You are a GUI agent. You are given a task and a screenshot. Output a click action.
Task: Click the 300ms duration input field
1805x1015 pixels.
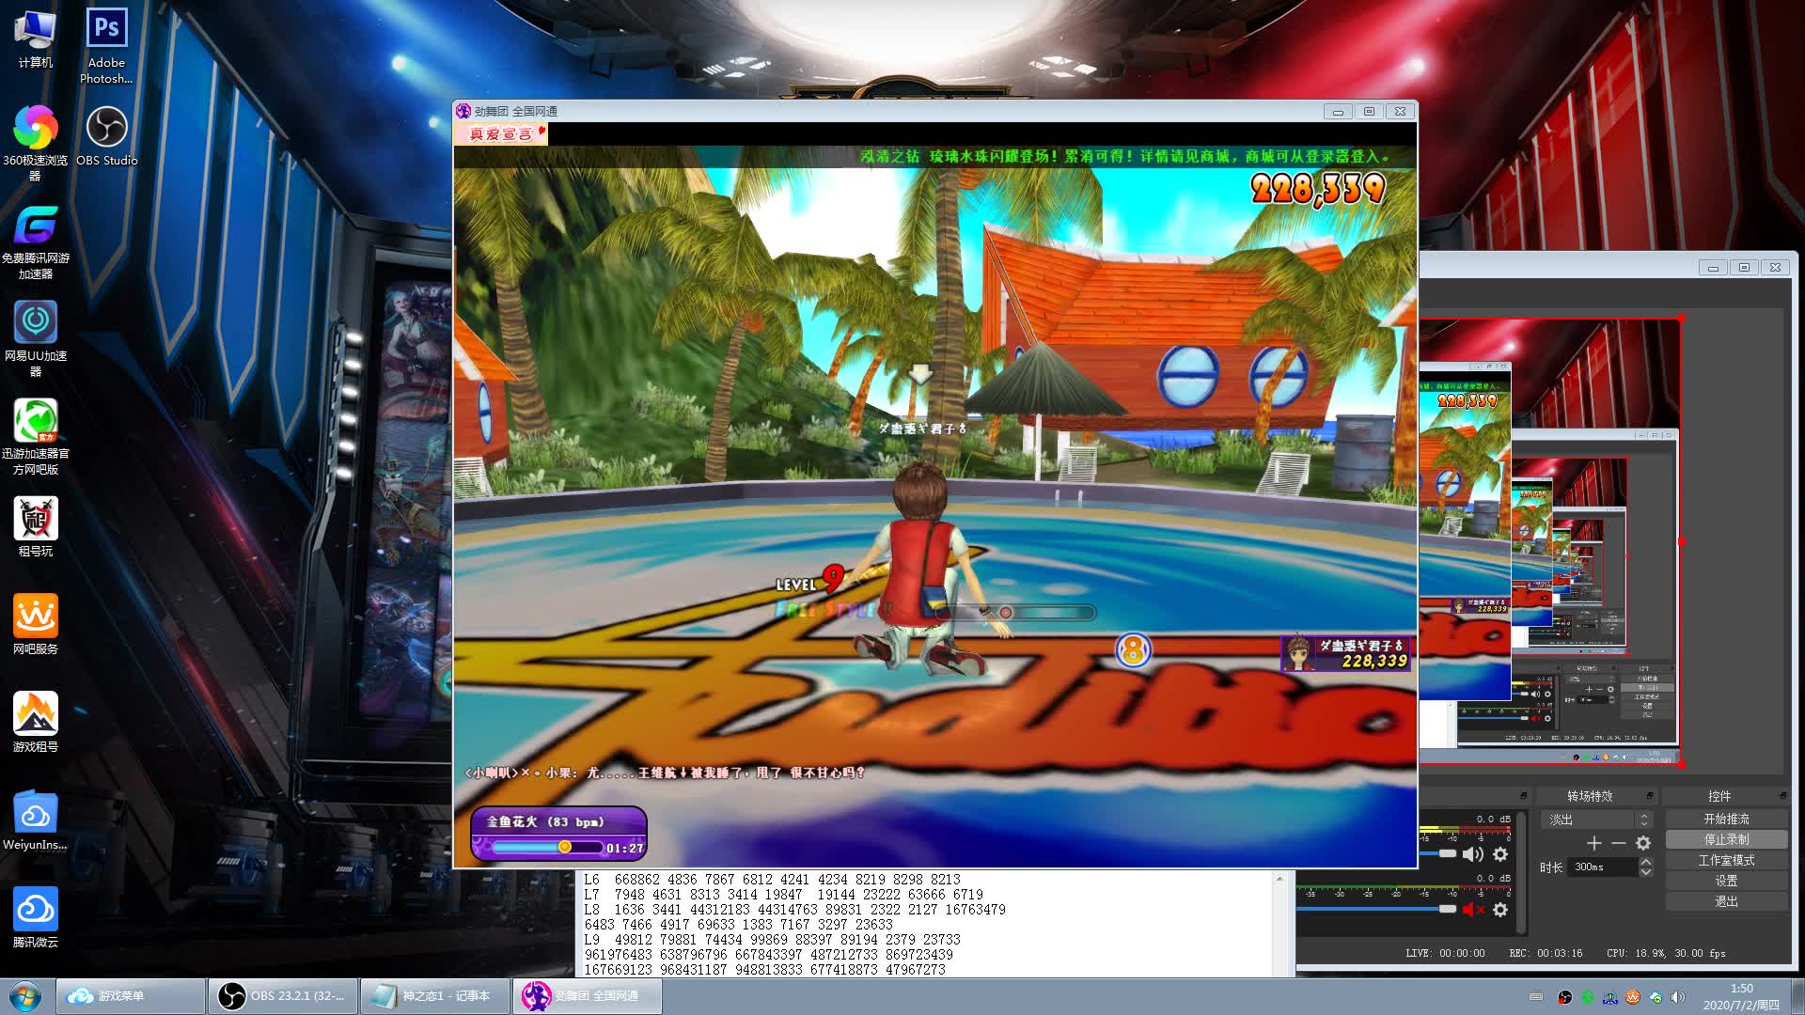(1604, 867)
